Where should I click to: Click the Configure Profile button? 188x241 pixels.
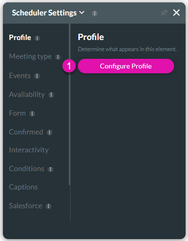click(x=126, y=66)
